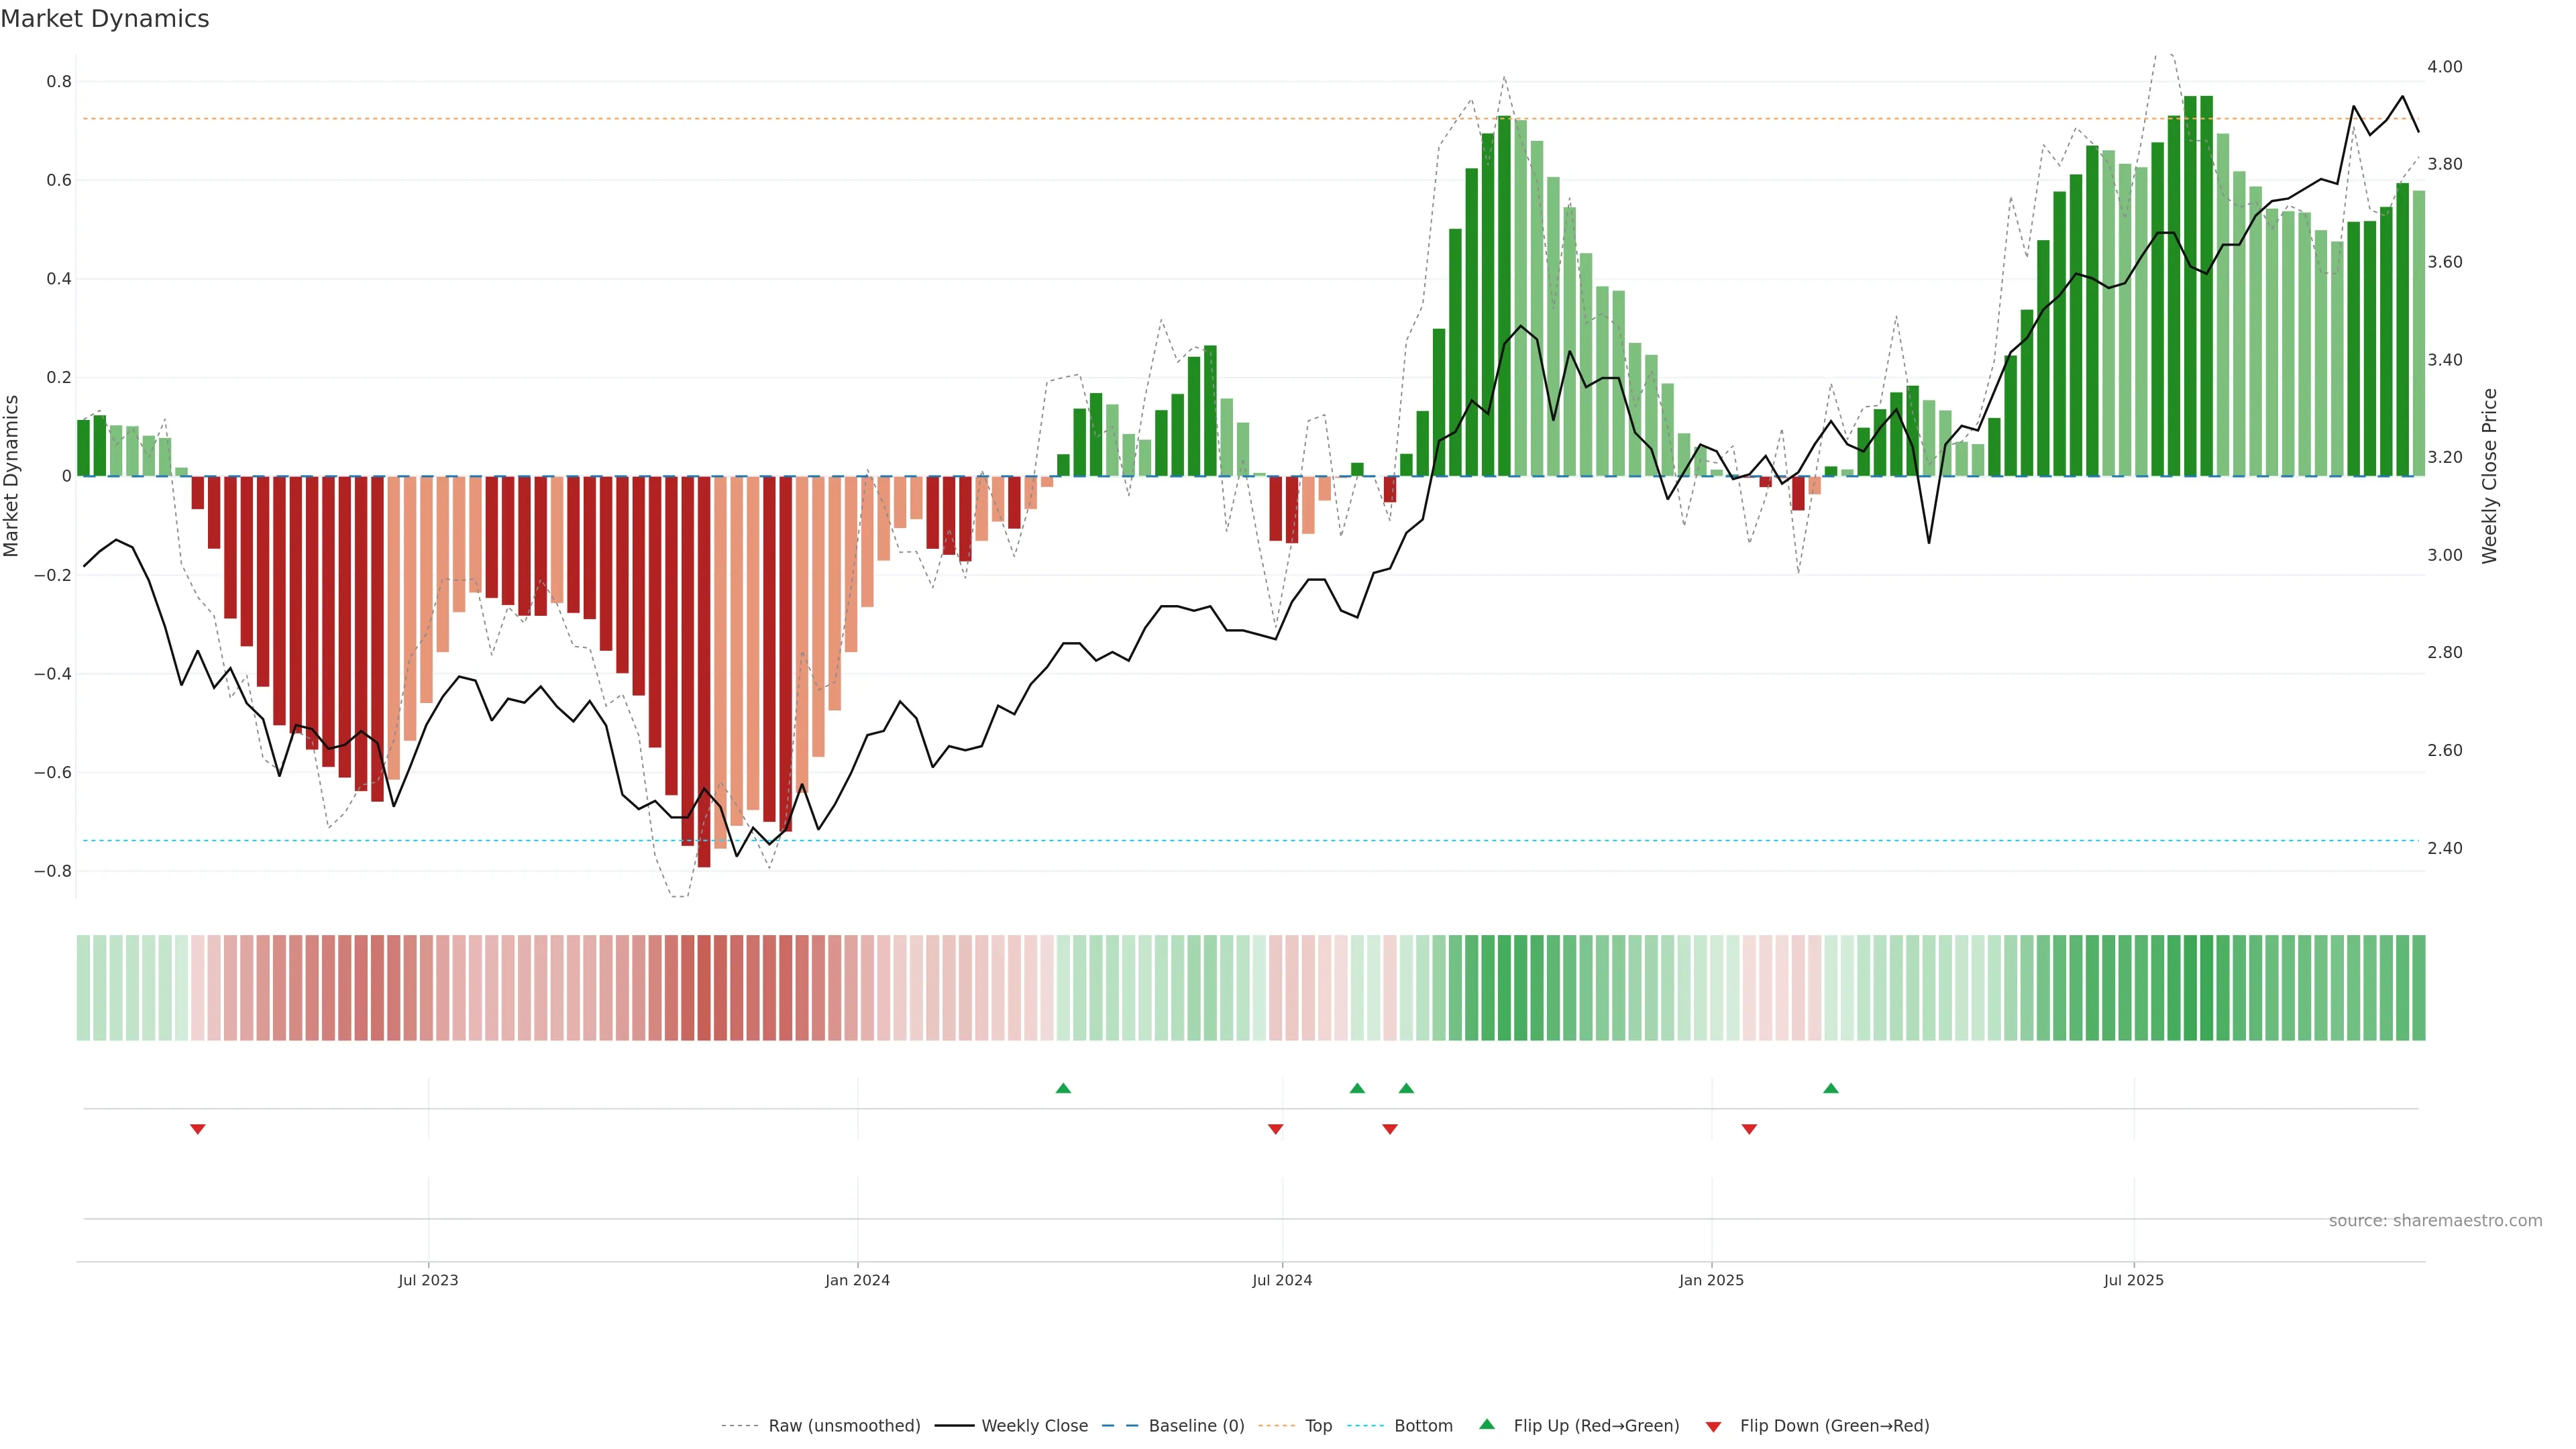Click the tallest red bar near -0.8
The image size is (2576, 1449).
(704, 670)
